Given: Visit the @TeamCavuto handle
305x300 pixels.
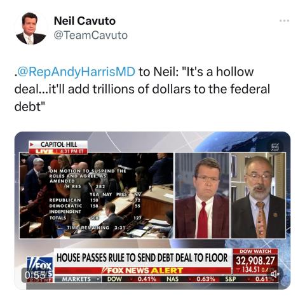Looking at the screenshot, I should coord(91,35).
